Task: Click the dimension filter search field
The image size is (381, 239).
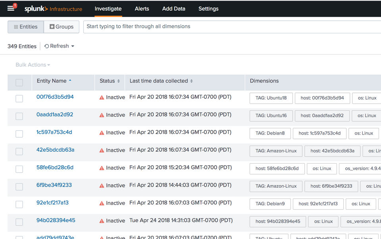Action: tap(232, 27)
